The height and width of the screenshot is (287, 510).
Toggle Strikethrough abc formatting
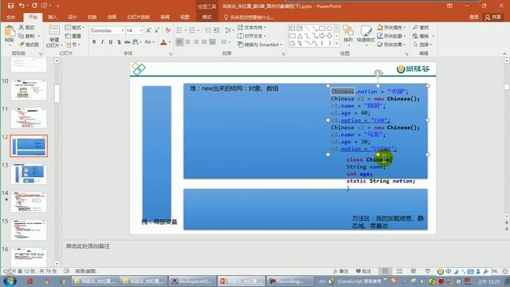(127, 42)
